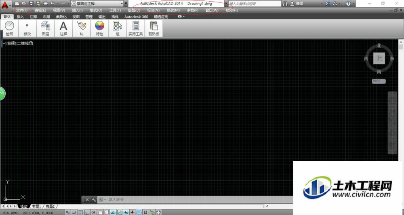
Task: Open the 组 (Group) ribbon panel
Action: point(118,28)
